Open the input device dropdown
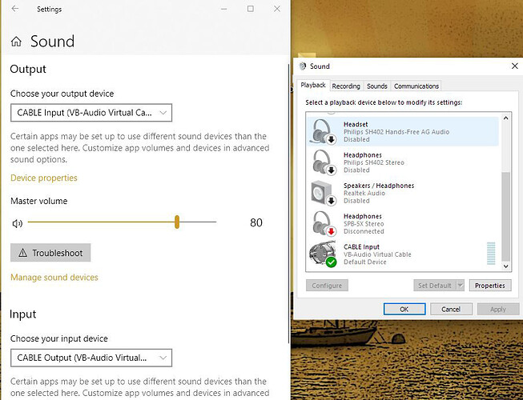523x400 pixels. pos(91,358)
